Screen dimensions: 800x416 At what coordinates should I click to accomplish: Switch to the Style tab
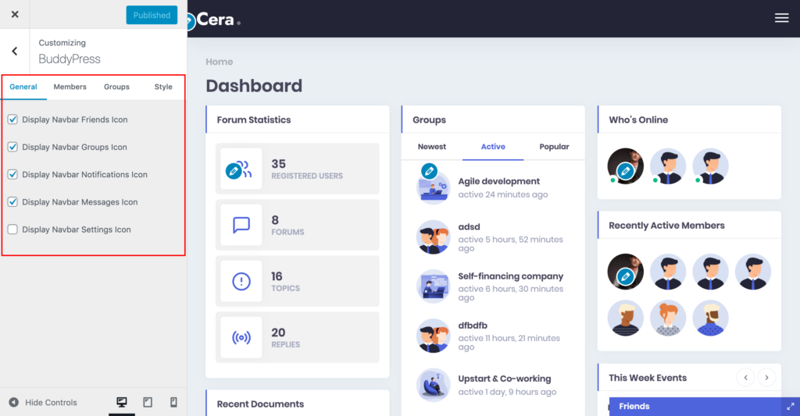tap(163, 87)
